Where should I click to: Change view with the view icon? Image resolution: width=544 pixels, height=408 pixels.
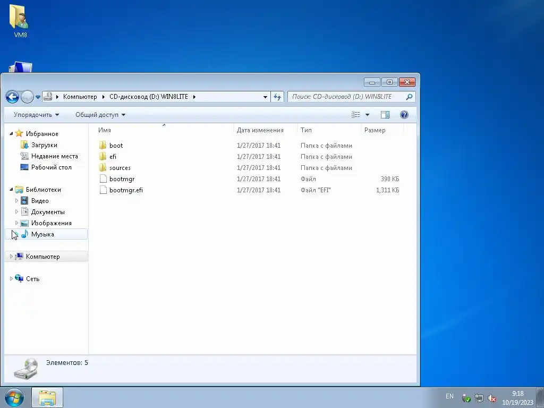(x=355, y=115)
